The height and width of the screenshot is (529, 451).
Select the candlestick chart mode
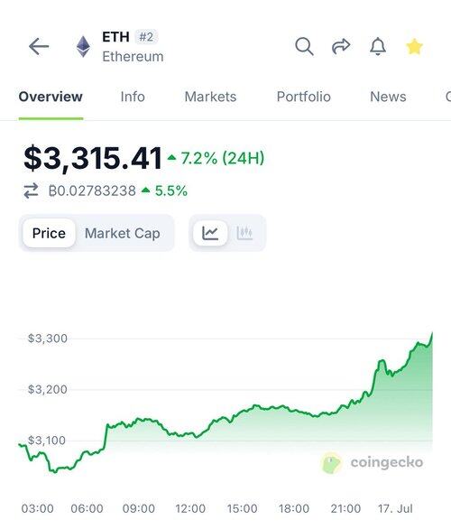point(244,233)
